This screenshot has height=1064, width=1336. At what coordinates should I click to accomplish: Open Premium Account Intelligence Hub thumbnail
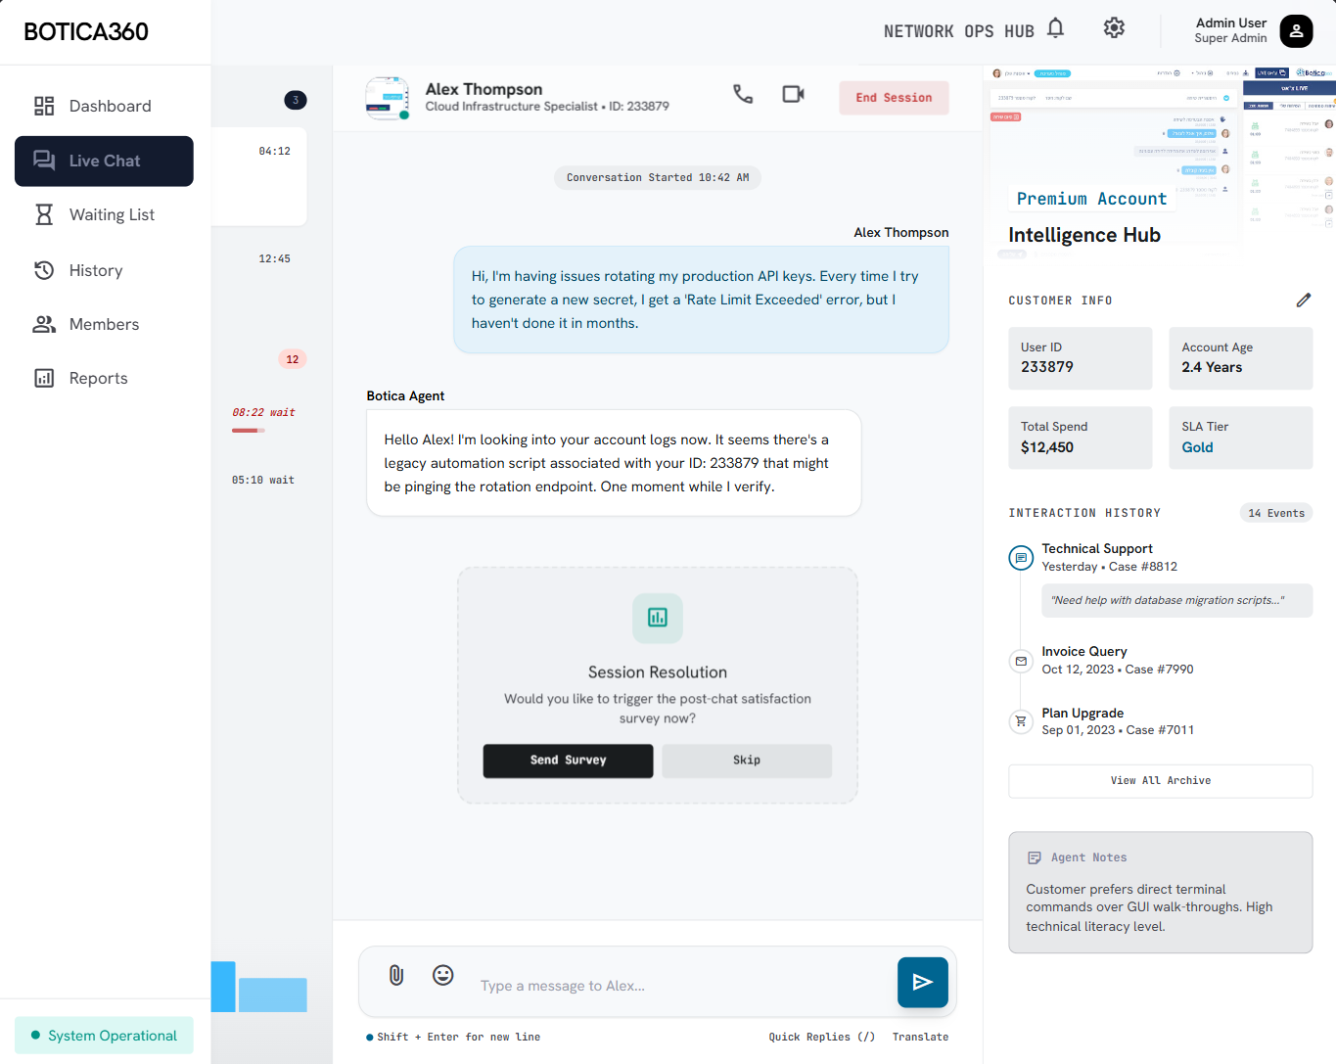click(1159, 163)
